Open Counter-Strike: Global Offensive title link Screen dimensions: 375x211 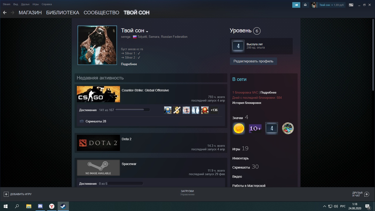click(145, 90)
